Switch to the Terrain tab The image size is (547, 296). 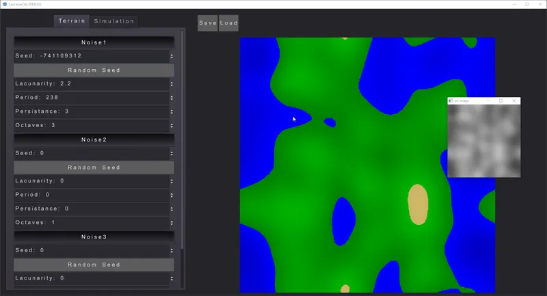[x=72, y=21]
